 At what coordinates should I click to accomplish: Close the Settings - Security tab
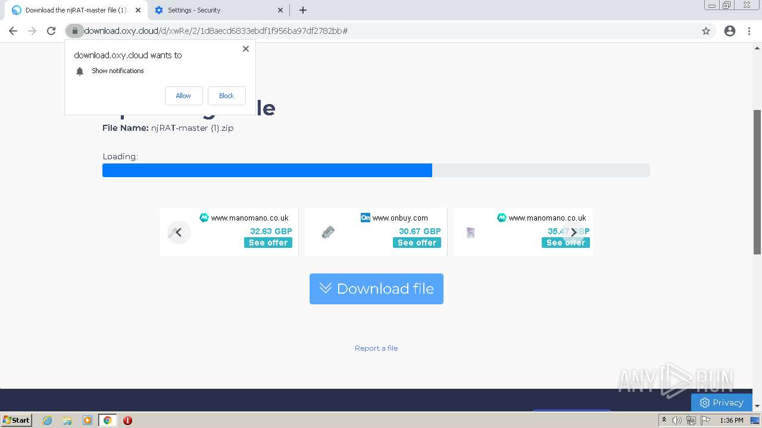click(280, 10)
